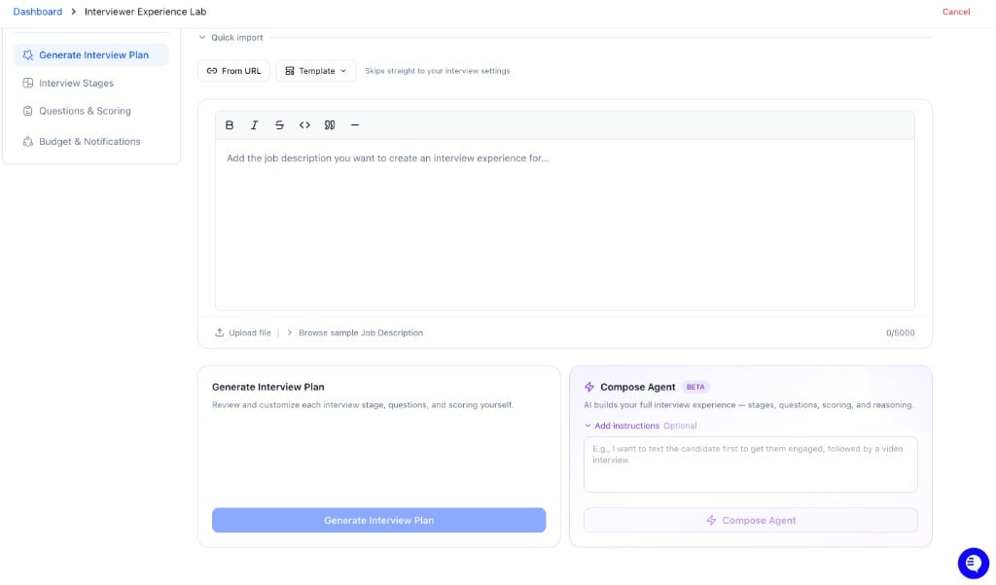
Task: Click the Upload file link
Action: point(250,332)
